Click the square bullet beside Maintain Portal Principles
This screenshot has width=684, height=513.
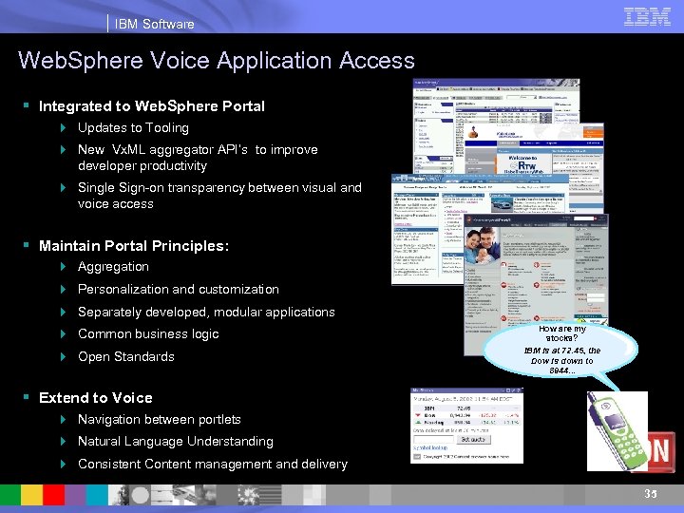(27, 245)
